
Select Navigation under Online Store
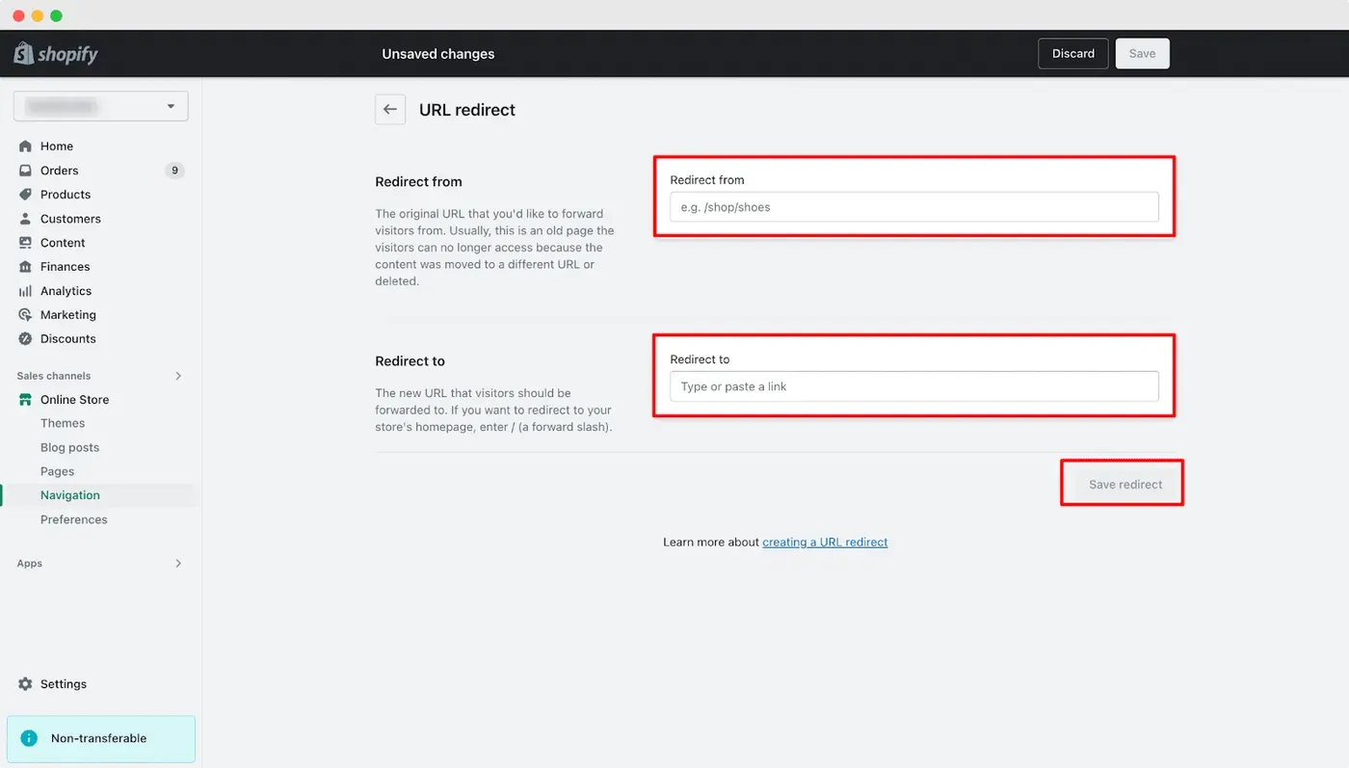[x=70, y=495]
